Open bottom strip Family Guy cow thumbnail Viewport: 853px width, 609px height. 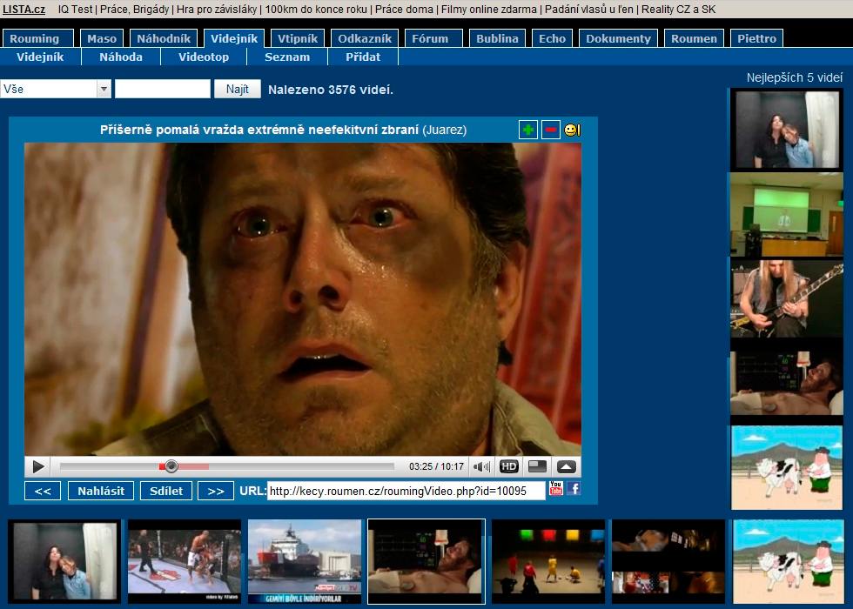click(789, 562)
